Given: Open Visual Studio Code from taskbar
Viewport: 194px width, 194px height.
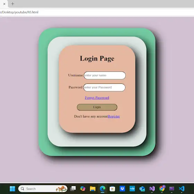Looking at the screenshot, I should pos(182,189).
